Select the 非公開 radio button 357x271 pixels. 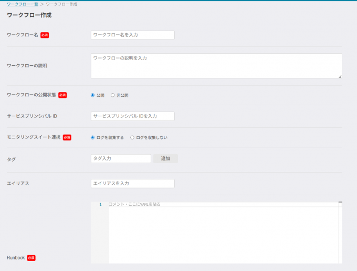point(112,95)
